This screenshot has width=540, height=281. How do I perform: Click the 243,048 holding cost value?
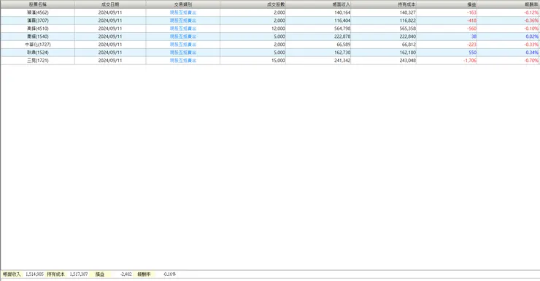pos(408,61)
